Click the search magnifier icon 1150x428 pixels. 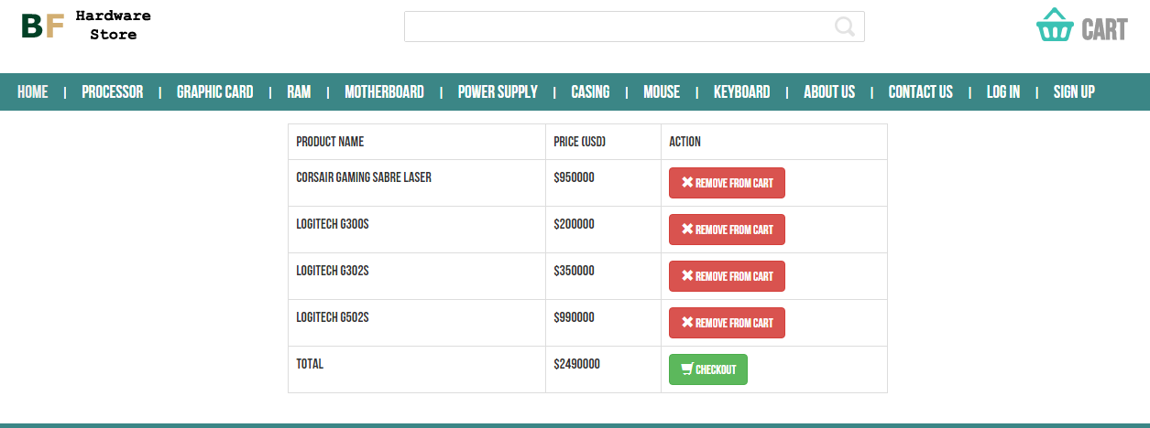[x=845, y=27]
